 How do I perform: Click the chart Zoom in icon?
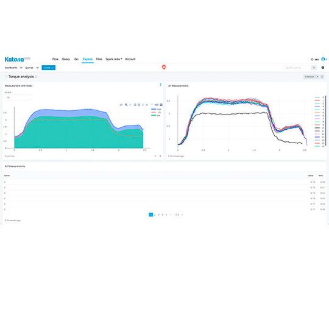pos(135,105)
